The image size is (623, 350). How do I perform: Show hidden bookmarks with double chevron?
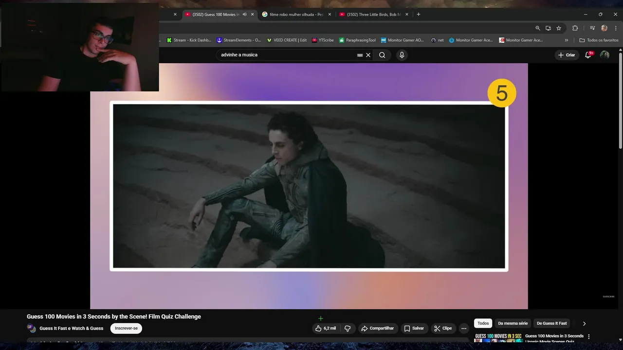[x=566, y=40]
